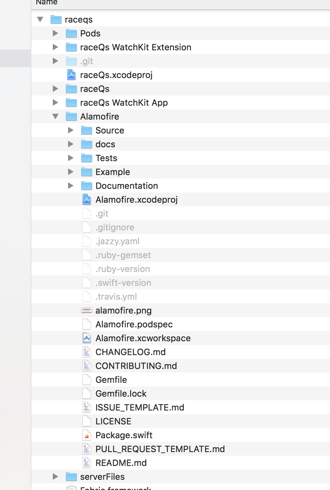
Task: Click the Alamofire.xcodeproj project icon
Action: [87, 199]
